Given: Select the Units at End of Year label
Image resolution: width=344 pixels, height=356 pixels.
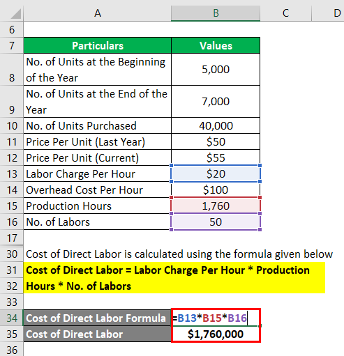Looking at the screenshot, I should [98, 102].
